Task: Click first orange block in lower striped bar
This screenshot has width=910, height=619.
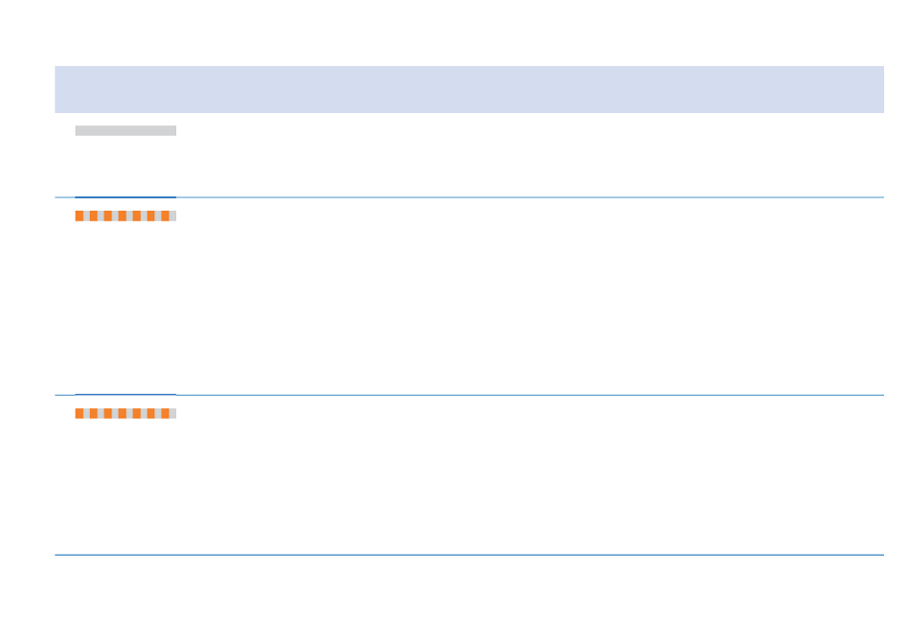Action: [x=79, y=413]
